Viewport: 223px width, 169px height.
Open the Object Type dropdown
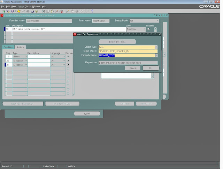coord(156,47)
